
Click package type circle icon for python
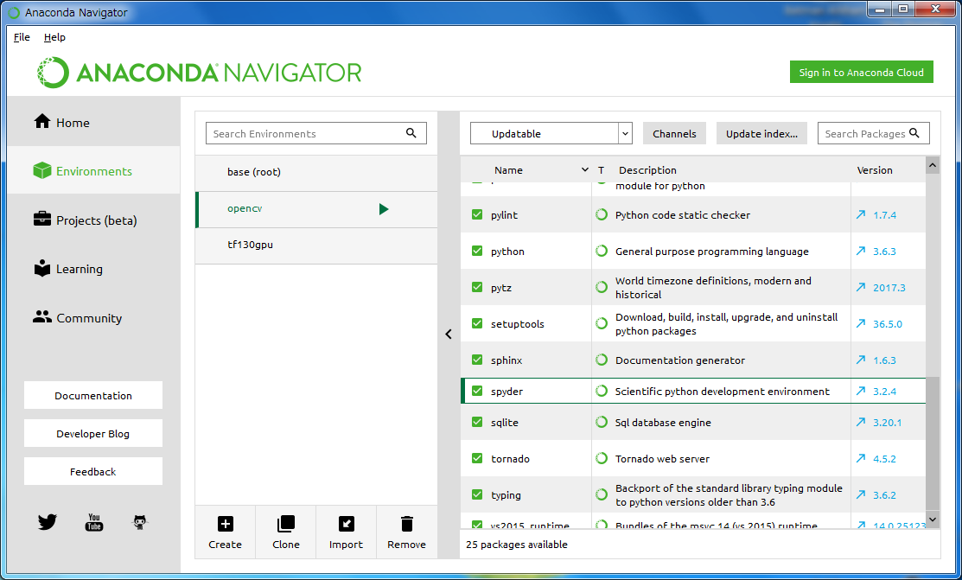602,251
